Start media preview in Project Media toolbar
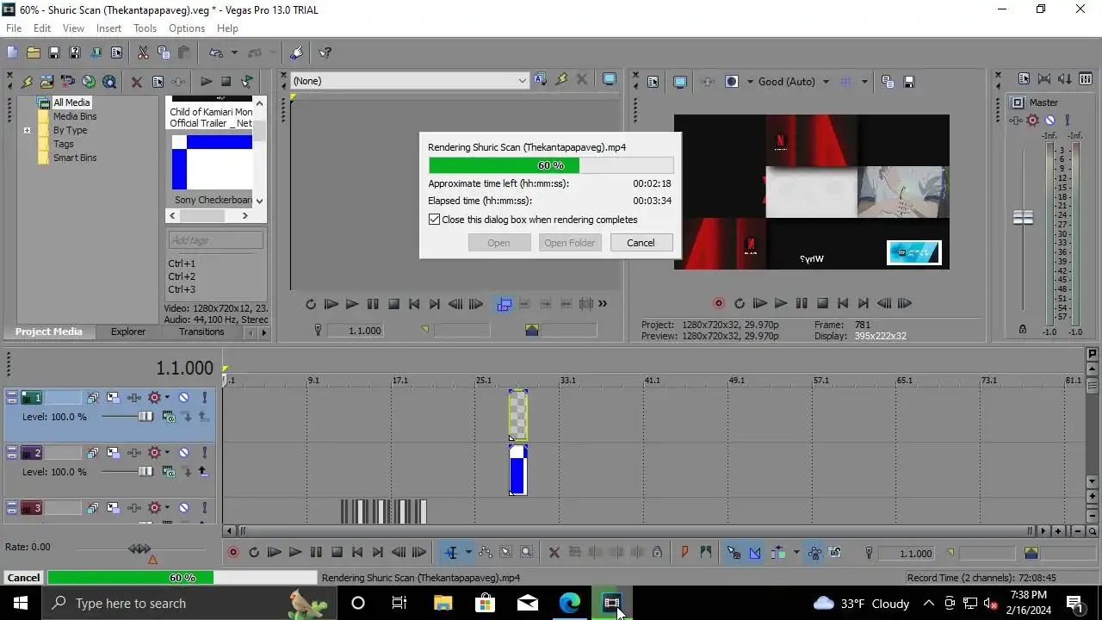Image resolution: width=1102 pixels, height=620 pixels. tap(206, 82)
